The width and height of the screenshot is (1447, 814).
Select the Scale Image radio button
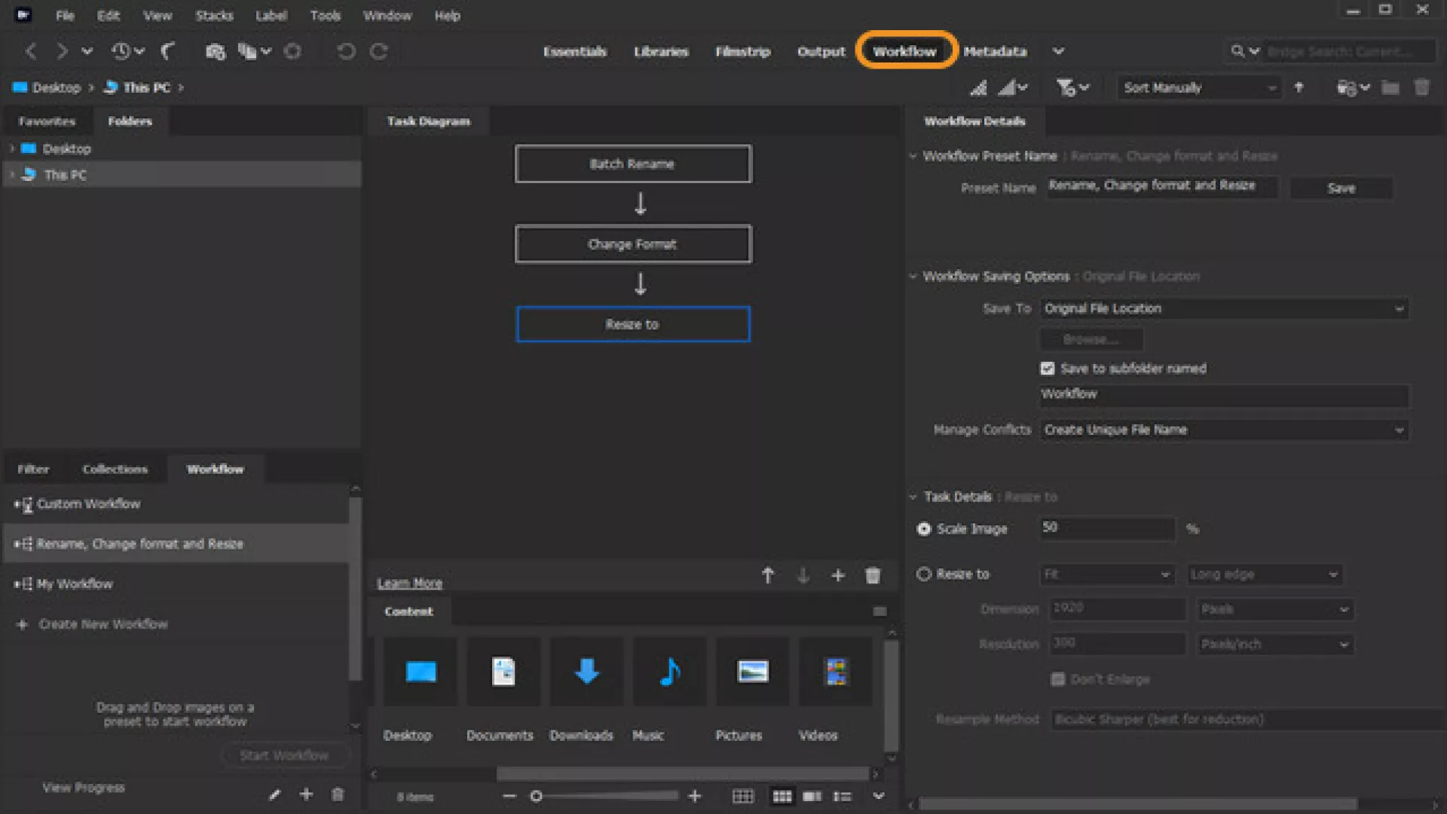[924, 529]
